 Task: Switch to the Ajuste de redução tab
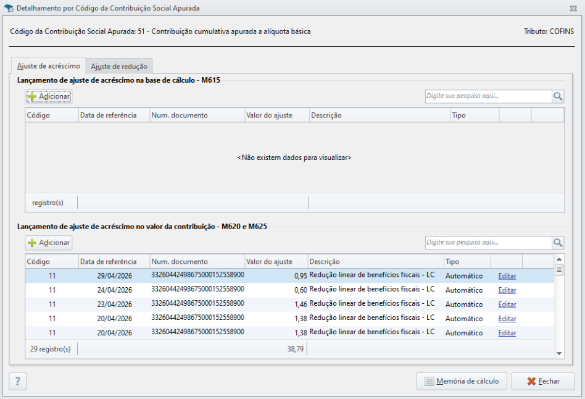coord(119,66)
